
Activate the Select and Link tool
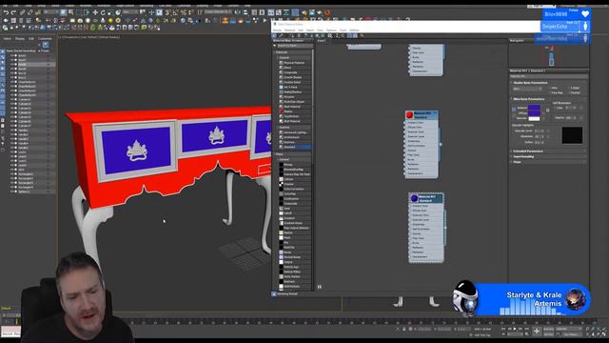[22, 12]
